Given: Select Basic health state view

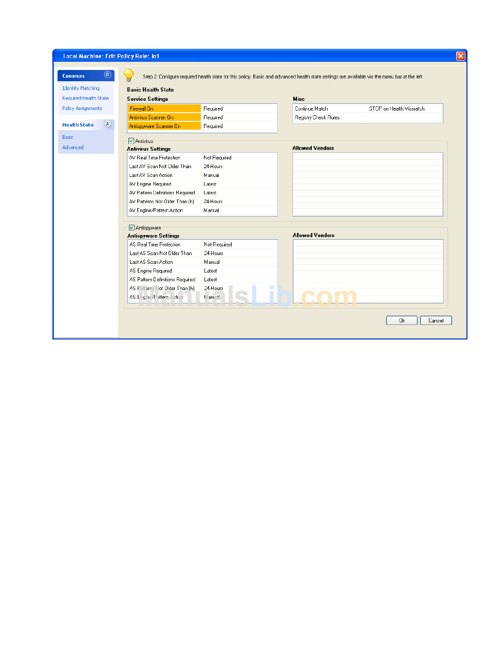Looking at the screenshot, I should pos(68,137).
